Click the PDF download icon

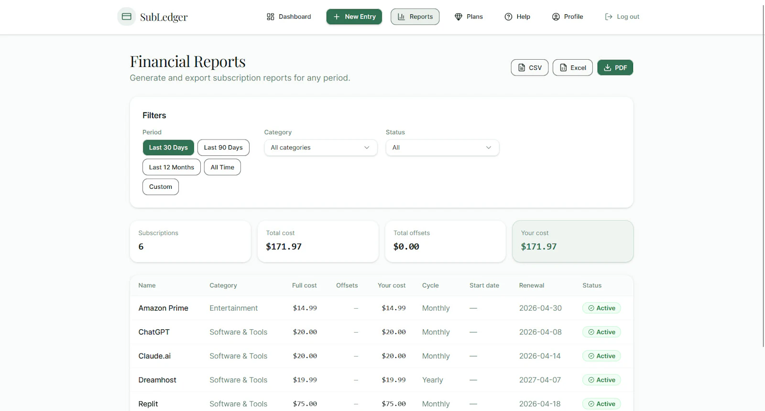pyautogui.click(x=608, y=68)
